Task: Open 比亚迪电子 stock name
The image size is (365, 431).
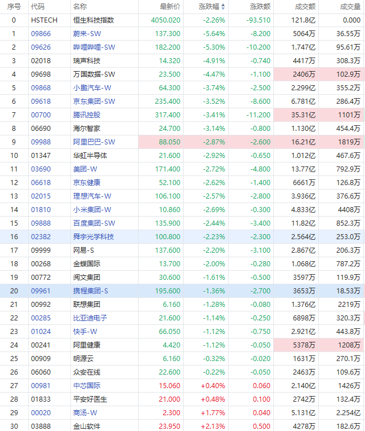Action: pyautogui.click(x=90, y=318)
